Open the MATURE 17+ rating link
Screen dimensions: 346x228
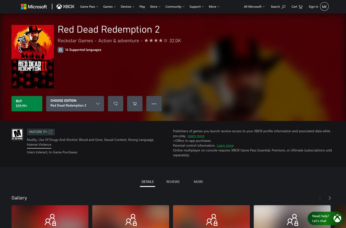pyautogui.click(x=41, y=132)
